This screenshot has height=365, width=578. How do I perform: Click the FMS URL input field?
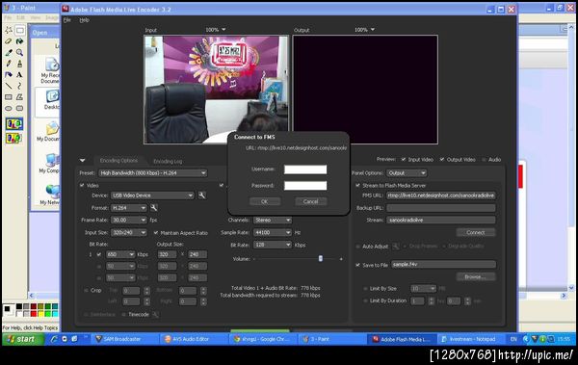tap(441, 196)
